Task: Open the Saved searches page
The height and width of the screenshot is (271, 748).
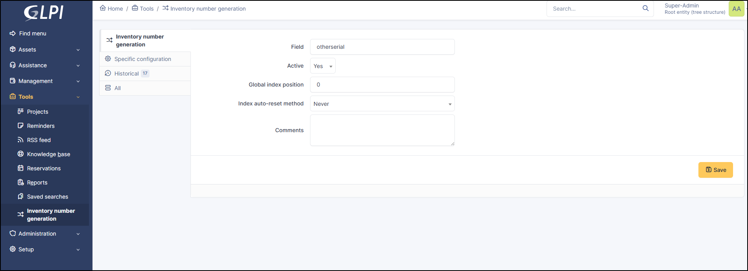Action: coord(47,197)
